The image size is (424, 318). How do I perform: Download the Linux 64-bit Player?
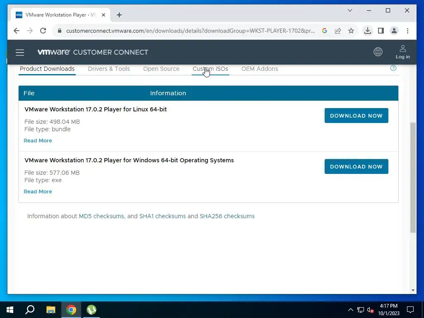coord(356,116)
